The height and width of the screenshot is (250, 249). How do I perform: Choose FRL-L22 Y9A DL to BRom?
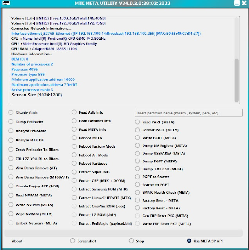tap(11, 159)
